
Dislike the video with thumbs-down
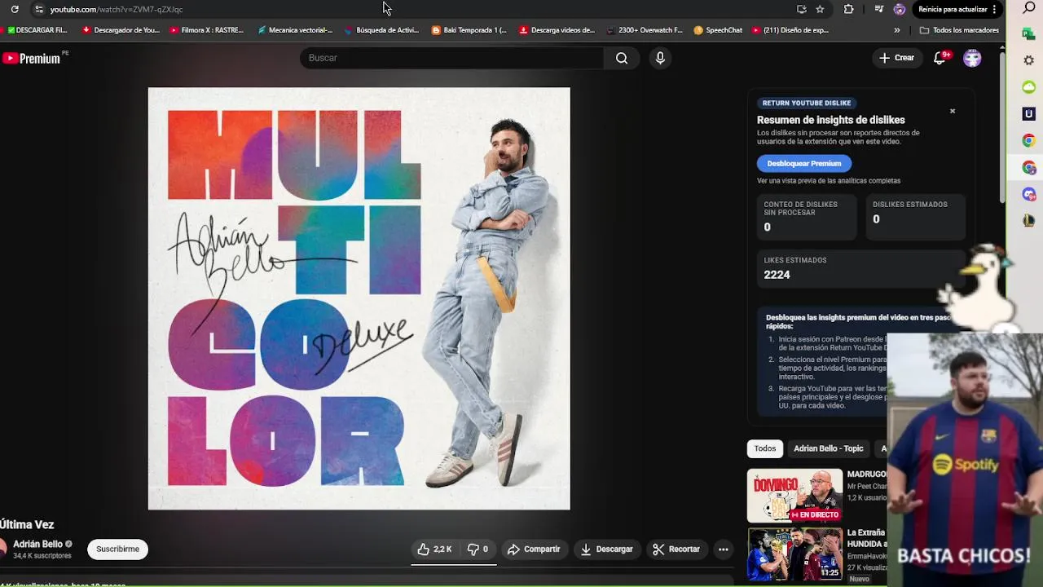click(x=477, y=549)
